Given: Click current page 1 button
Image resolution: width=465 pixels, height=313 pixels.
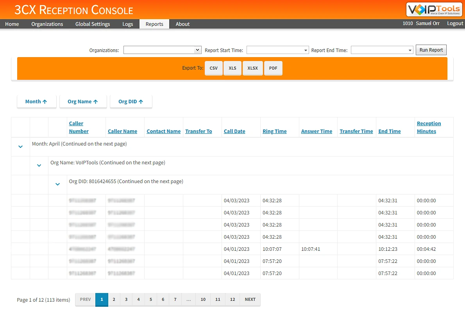Looking at the screenshot, I should 102,299.
